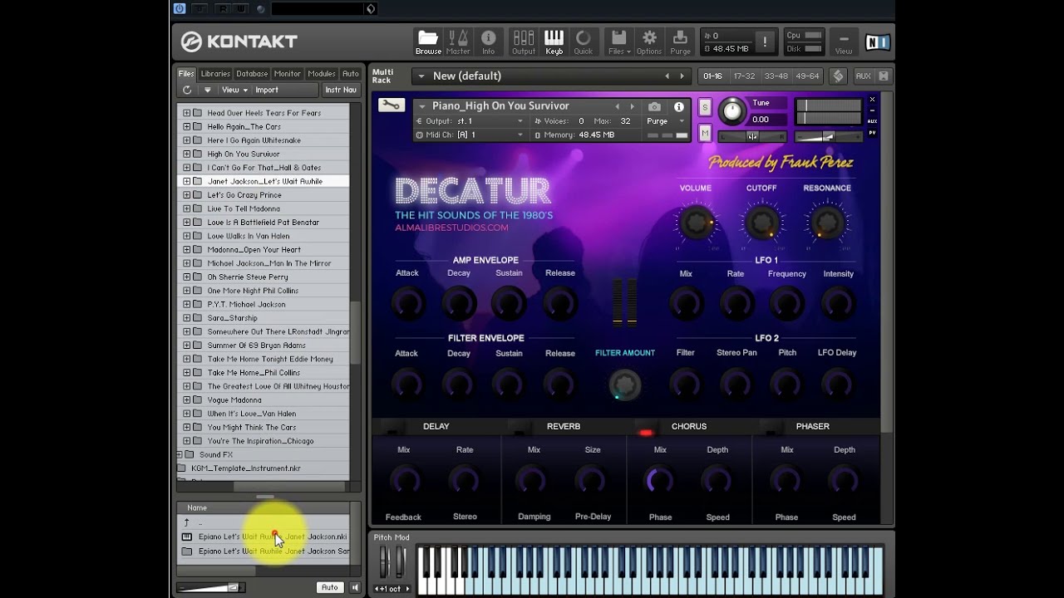This screenshot has height=598, width=1064.
Task: Click the panic exclamation button
Action: (x=765, y=42)
